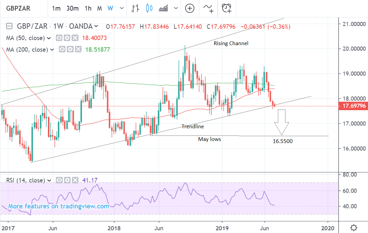This screenshot has height=233, width=368.
Task: Select the bar chart style icon
Action: (x=135, y=8)
